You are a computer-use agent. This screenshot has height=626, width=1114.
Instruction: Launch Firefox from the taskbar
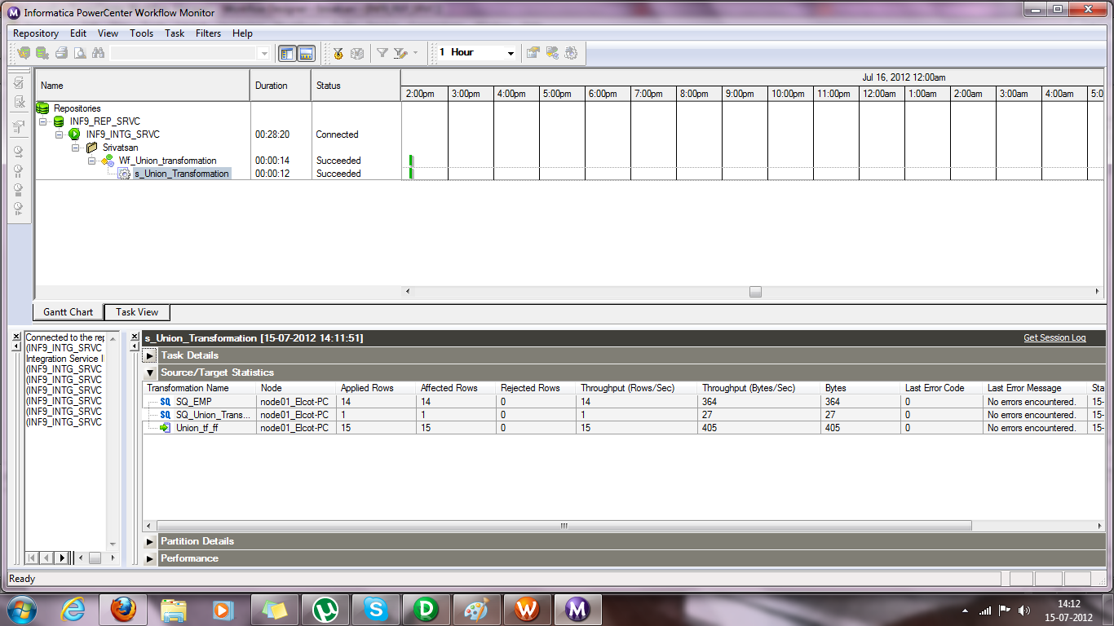coord(125,609)
